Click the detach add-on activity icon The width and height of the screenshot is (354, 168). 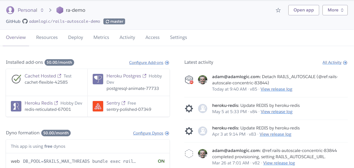tap(189, 80)
